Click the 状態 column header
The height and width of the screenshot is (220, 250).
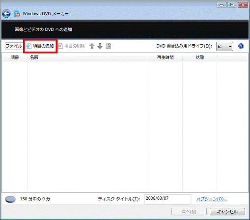199,57
